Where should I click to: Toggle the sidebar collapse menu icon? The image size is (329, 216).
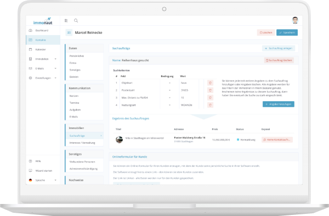point(66,21)
